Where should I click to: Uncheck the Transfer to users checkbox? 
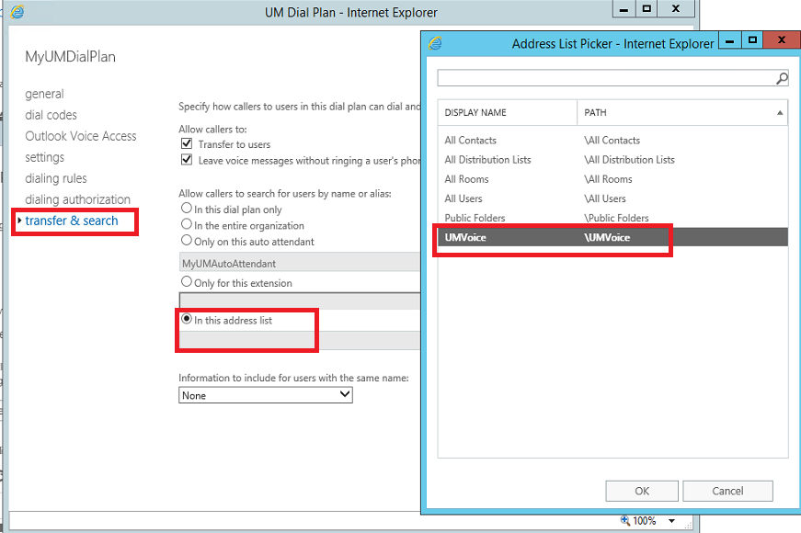tap(186, 144)
